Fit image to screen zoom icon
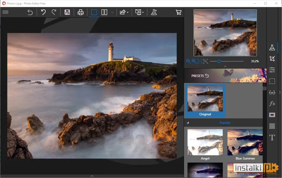282x178 pixels. tap(205, 61)
